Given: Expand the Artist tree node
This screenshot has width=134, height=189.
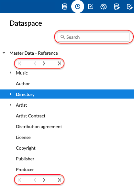Looking at the screenshot, I should [11, 105].
